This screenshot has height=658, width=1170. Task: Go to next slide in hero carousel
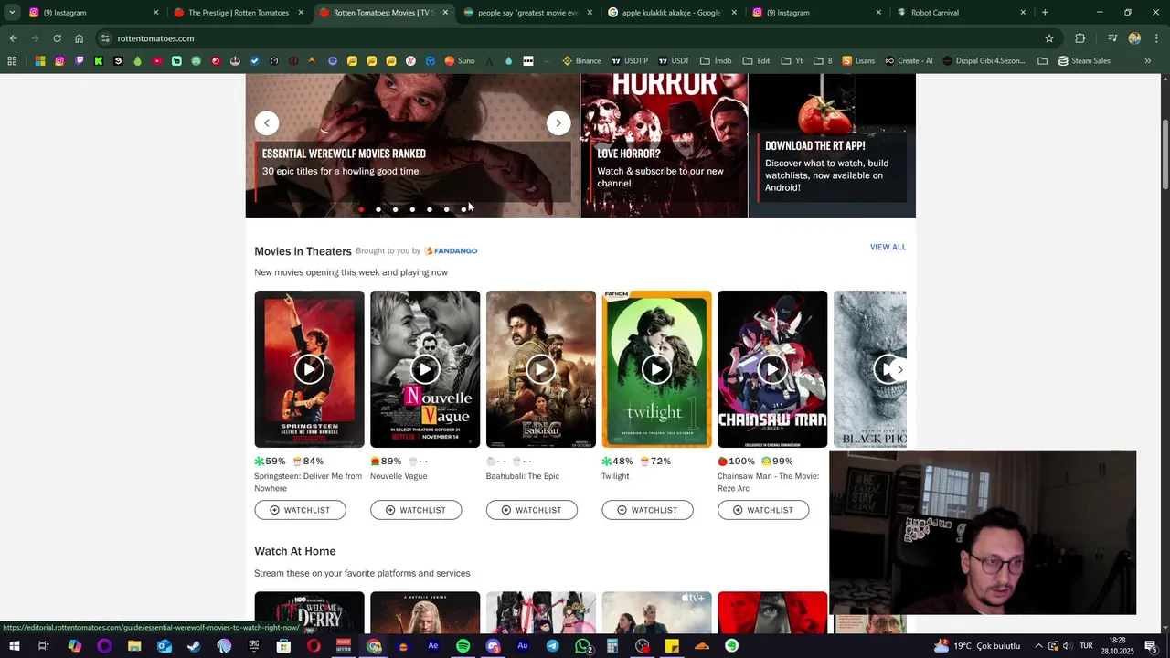(558, 123)
